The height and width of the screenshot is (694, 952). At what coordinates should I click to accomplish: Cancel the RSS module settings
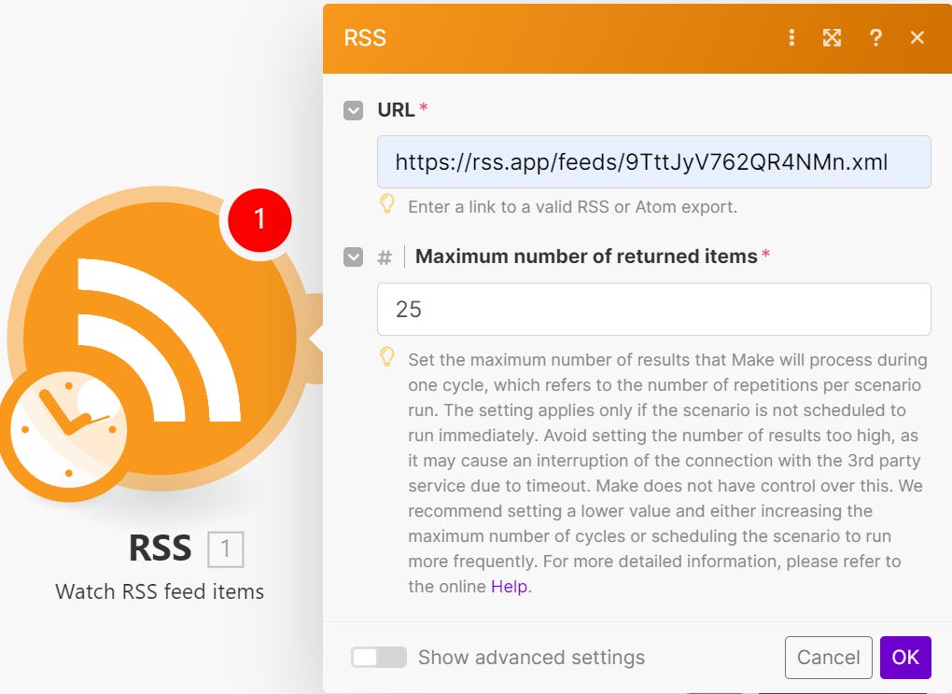[x=828, y=657]
